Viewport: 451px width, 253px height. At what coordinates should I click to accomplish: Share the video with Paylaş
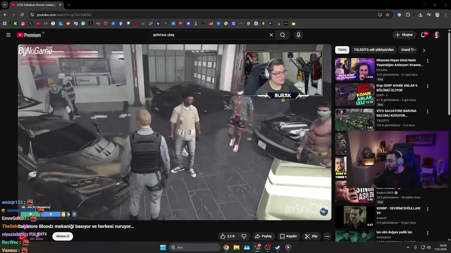(263, 236)
